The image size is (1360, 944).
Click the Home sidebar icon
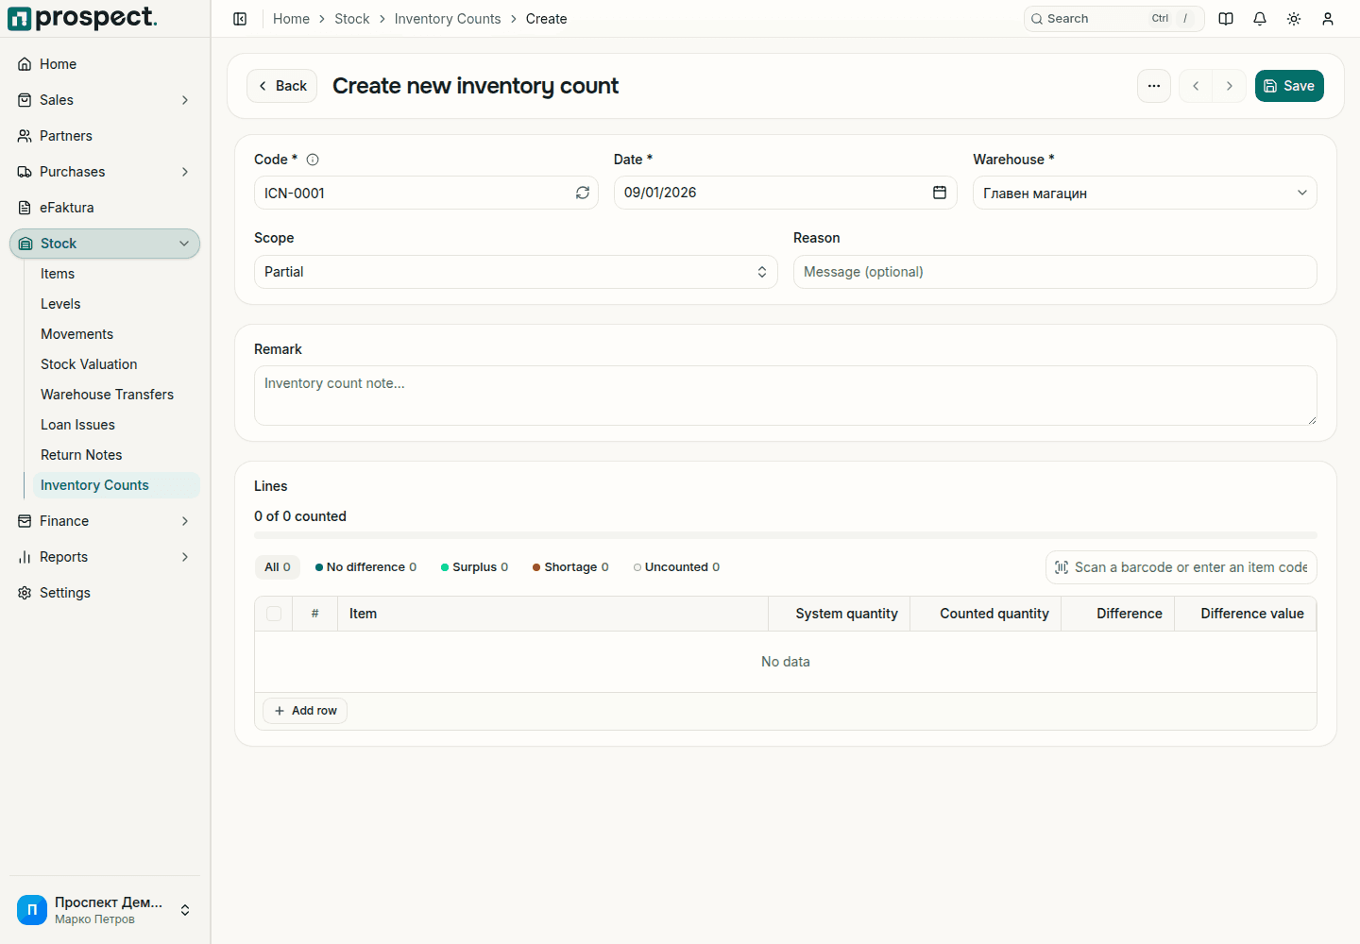[x=25, y=64]
